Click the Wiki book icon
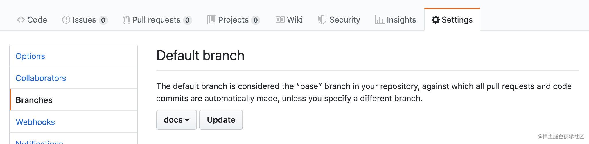The height and width of the screenshot is (144, 589). [280, 20]
